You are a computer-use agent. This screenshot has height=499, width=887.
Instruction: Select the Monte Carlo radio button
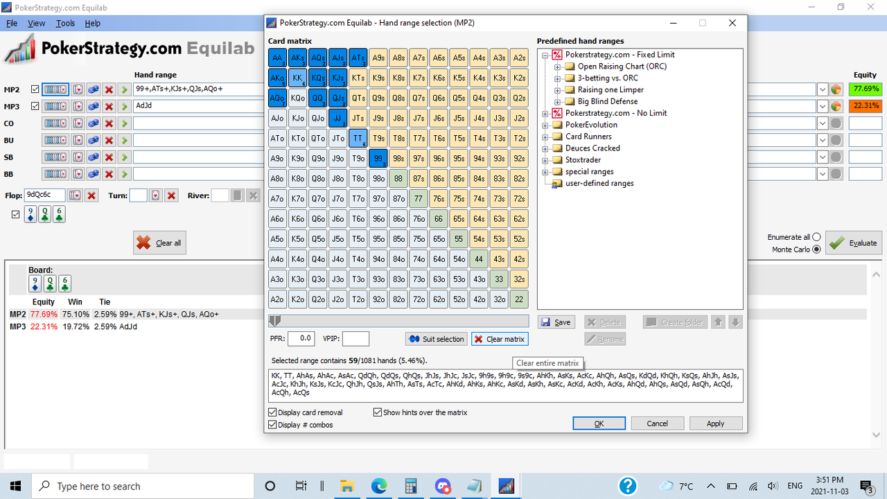click(x=816, y=249)
